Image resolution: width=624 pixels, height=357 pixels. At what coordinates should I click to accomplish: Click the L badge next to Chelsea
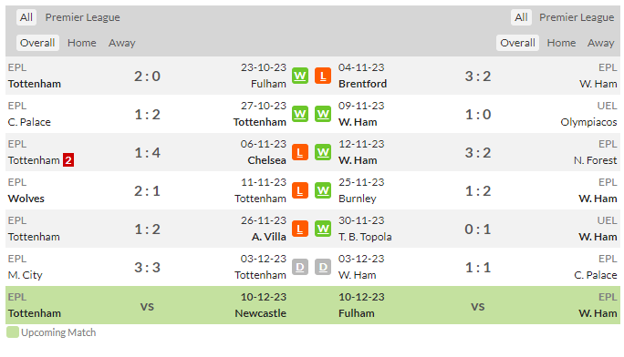pos(300,152)
